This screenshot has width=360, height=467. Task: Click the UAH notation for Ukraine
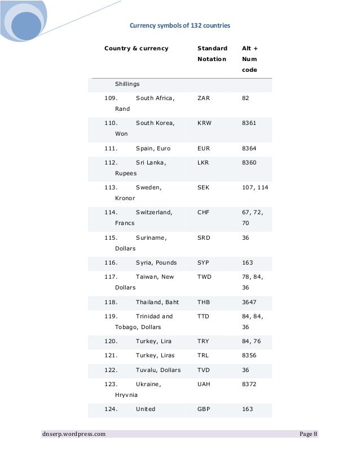204,384
